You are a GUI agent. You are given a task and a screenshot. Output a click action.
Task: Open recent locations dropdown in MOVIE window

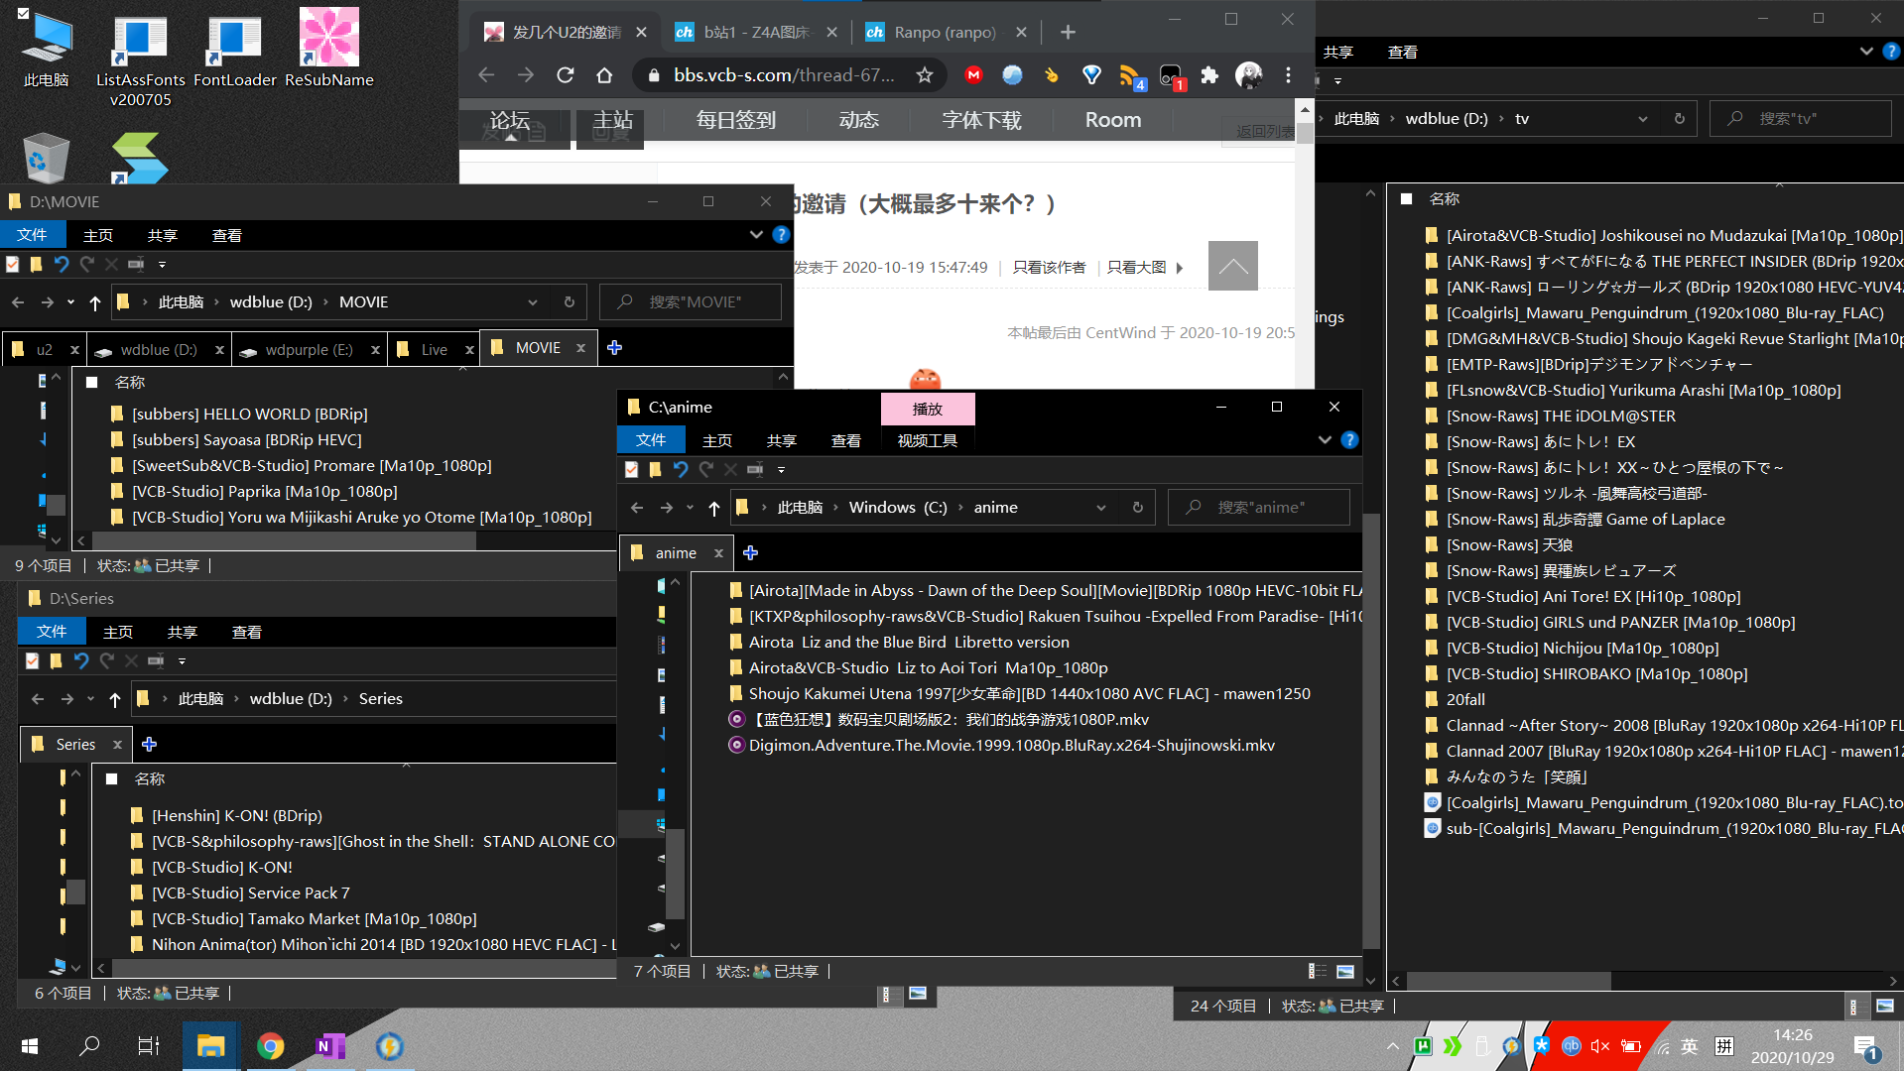tap(70, 302)
